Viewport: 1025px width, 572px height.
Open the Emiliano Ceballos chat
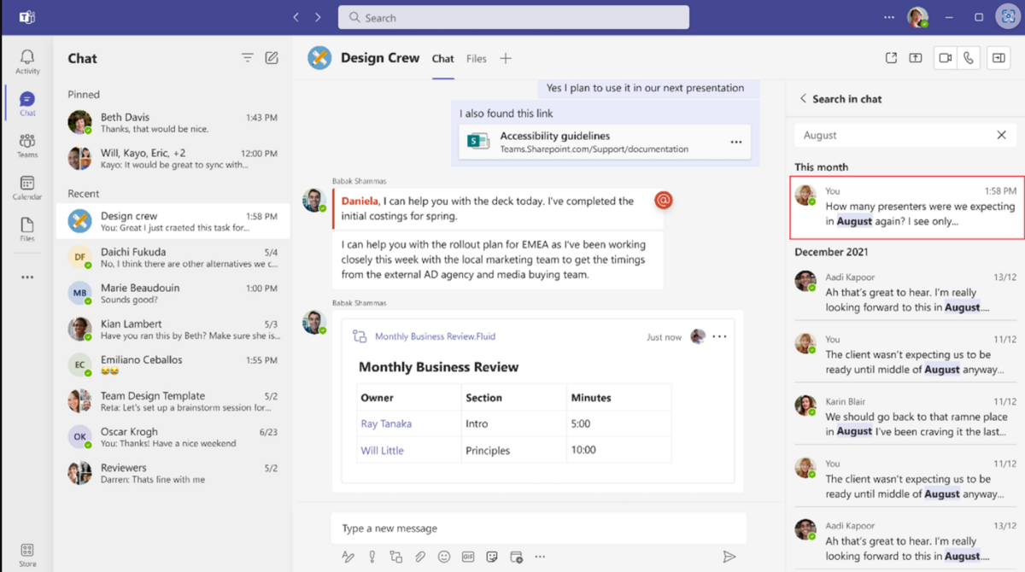pos(173,365)
